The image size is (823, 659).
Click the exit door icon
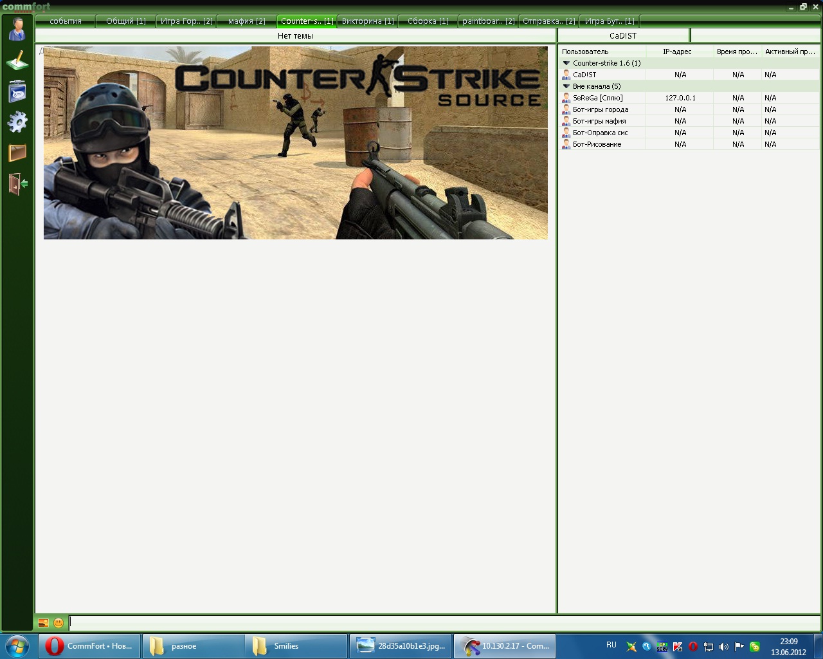[17, 184]
